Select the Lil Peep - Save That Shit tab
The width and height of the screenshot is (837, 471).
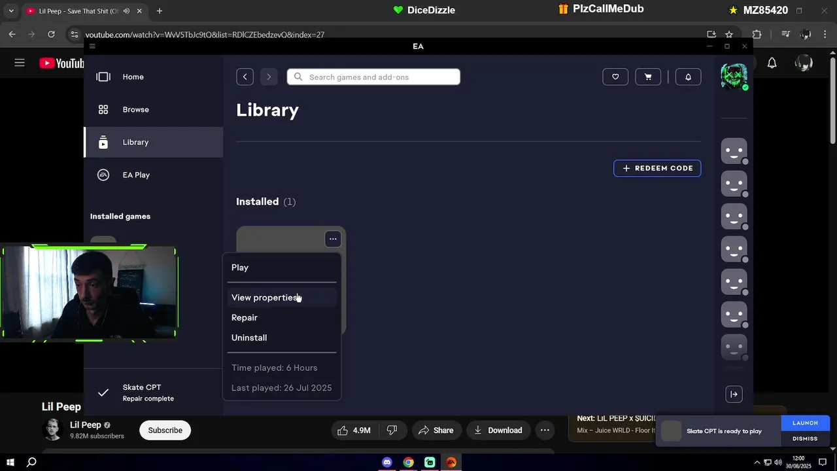[78, 11]
